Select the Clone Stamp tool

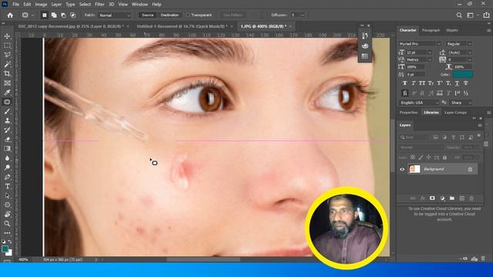pyautogui.click(x=7, y=121)
